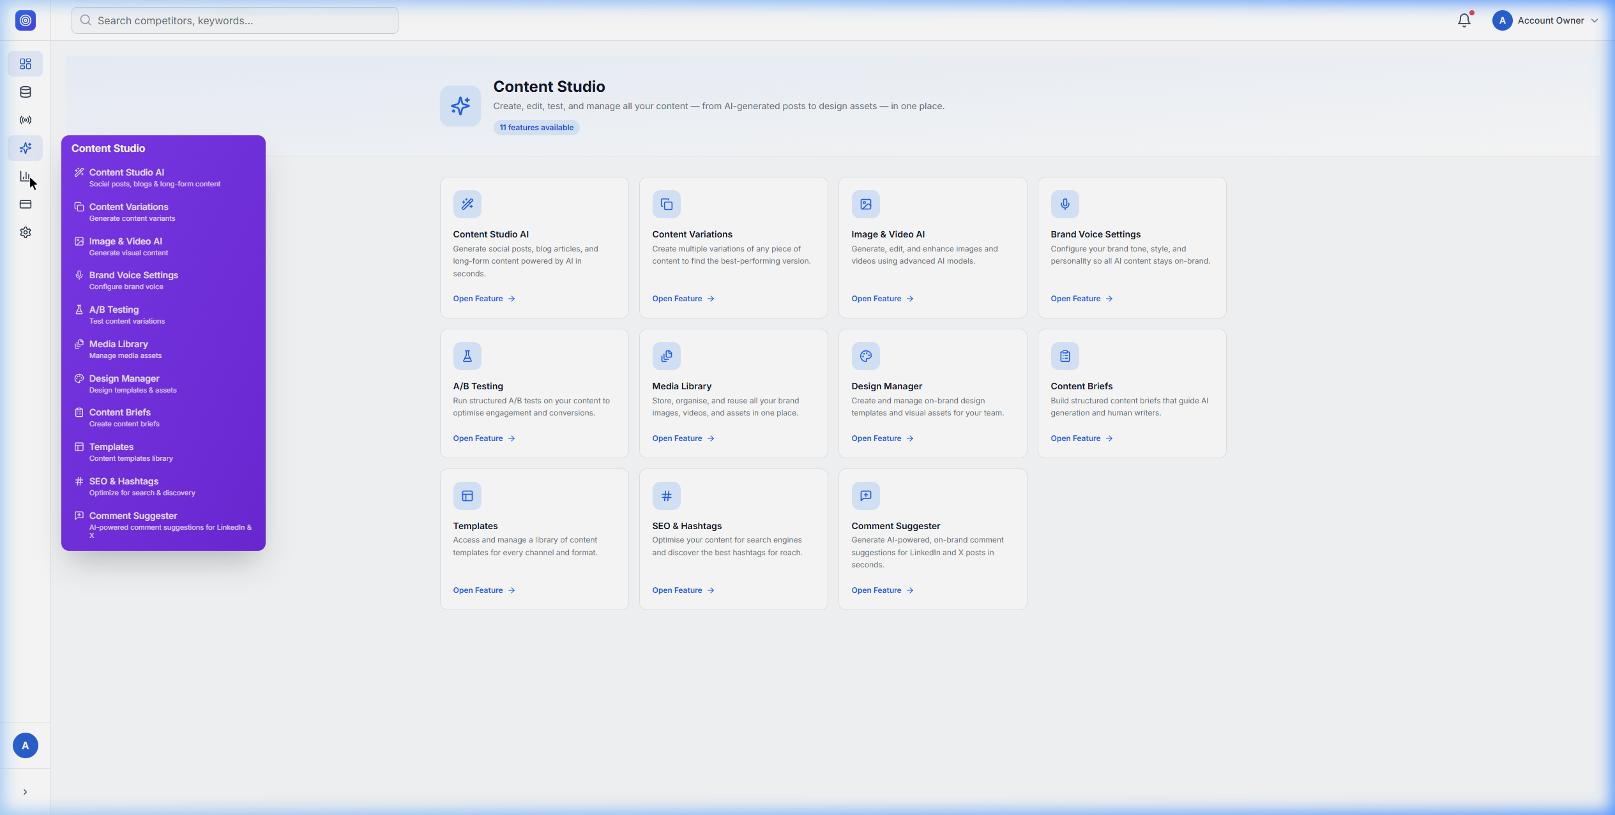The height and width of the screenshot is (815, 1615).
Task: Open Feature on SEO & Hashtags card
Action: (x=683, y=590)
